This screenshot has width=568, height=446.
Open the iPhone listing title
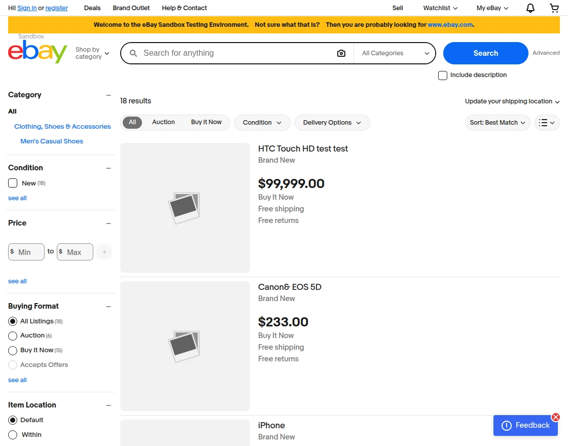tap(272, 425)
